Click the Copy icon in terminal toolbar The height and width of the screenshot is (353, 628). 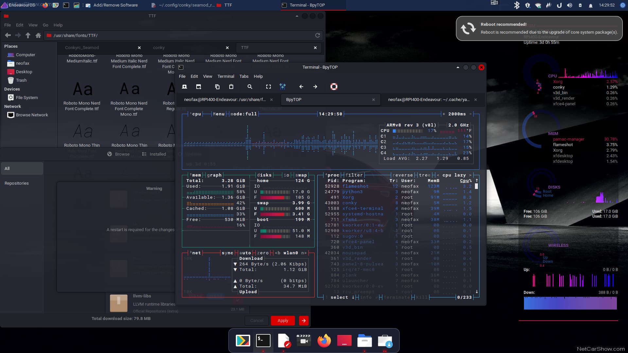[x=217, y=87]
